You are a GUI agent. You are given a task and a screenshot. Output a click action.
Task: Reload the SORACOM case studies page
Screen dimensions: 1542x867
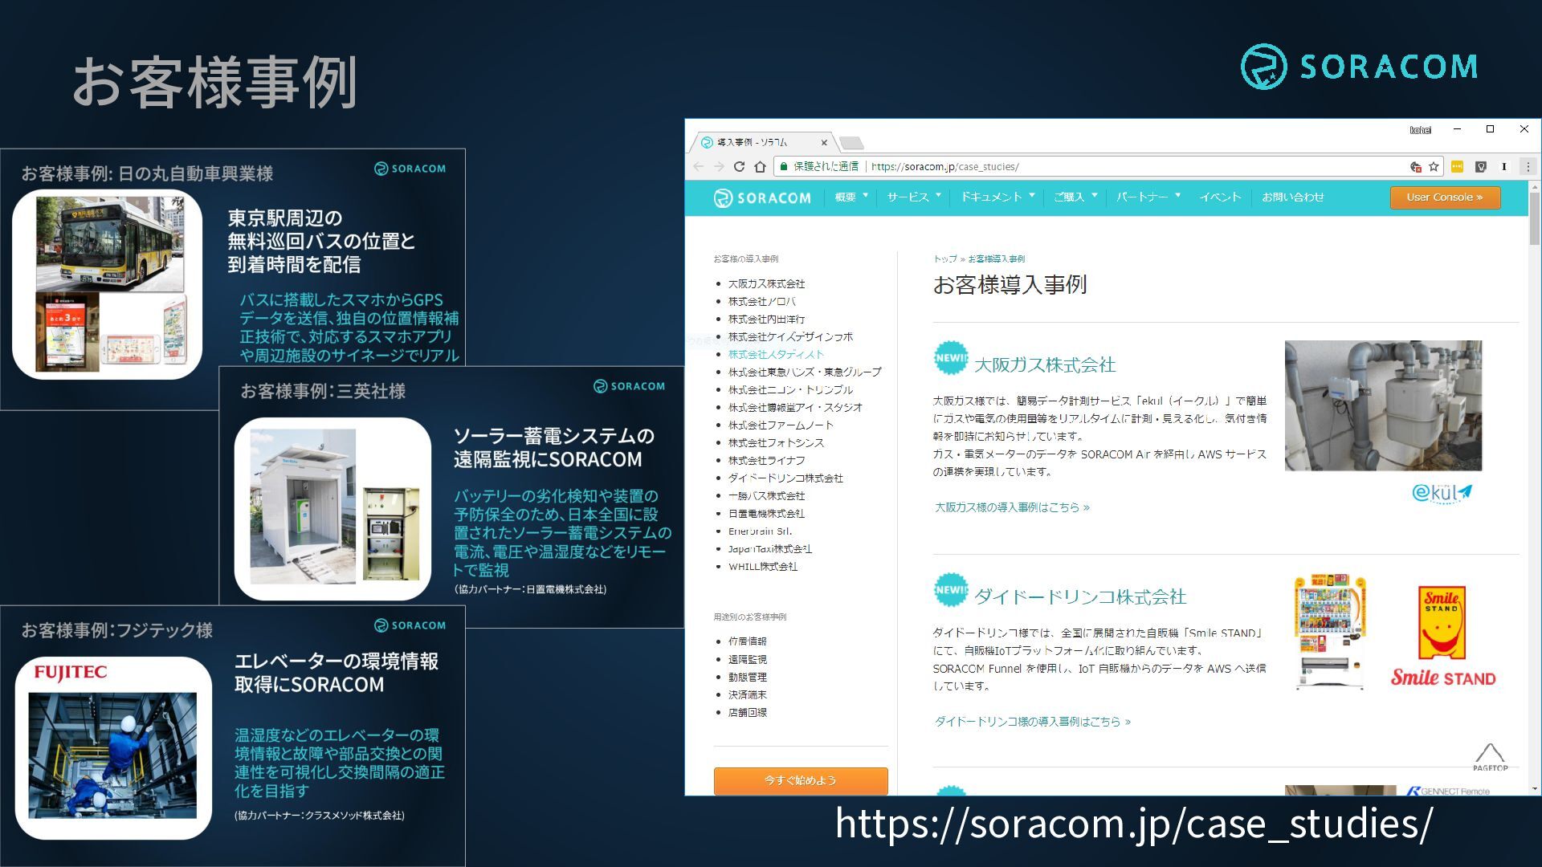(x=739, y=167)
